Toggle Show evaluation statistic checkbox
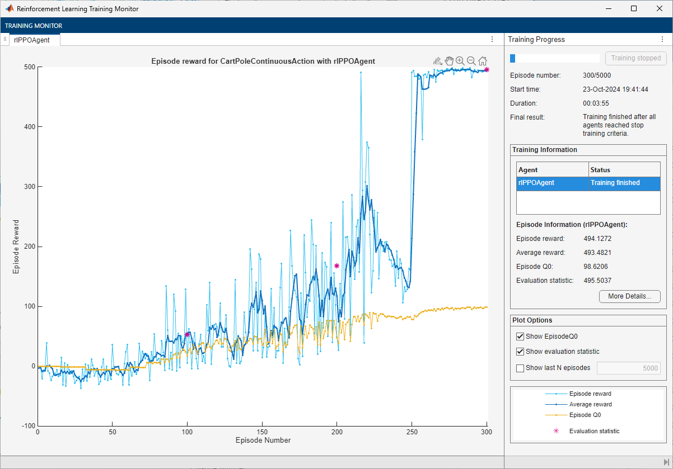The width and height of the screenshot is (673, 469). point(520,352)
